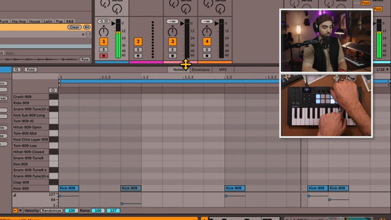Switch to the Envelopes tab

click(x=201, y=70)
